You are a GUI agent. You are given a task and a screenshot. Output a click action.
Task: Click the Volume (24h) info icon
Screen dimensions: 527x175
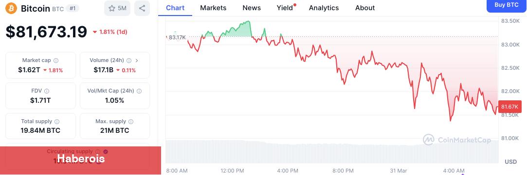pyautogui.click(x=127, y=61)
